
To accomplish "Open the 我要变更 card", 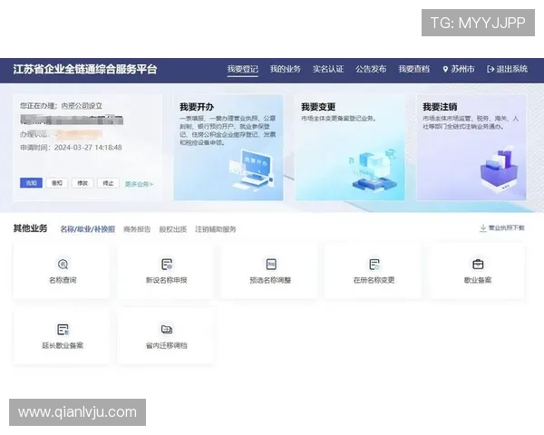I will click(350, 148).
